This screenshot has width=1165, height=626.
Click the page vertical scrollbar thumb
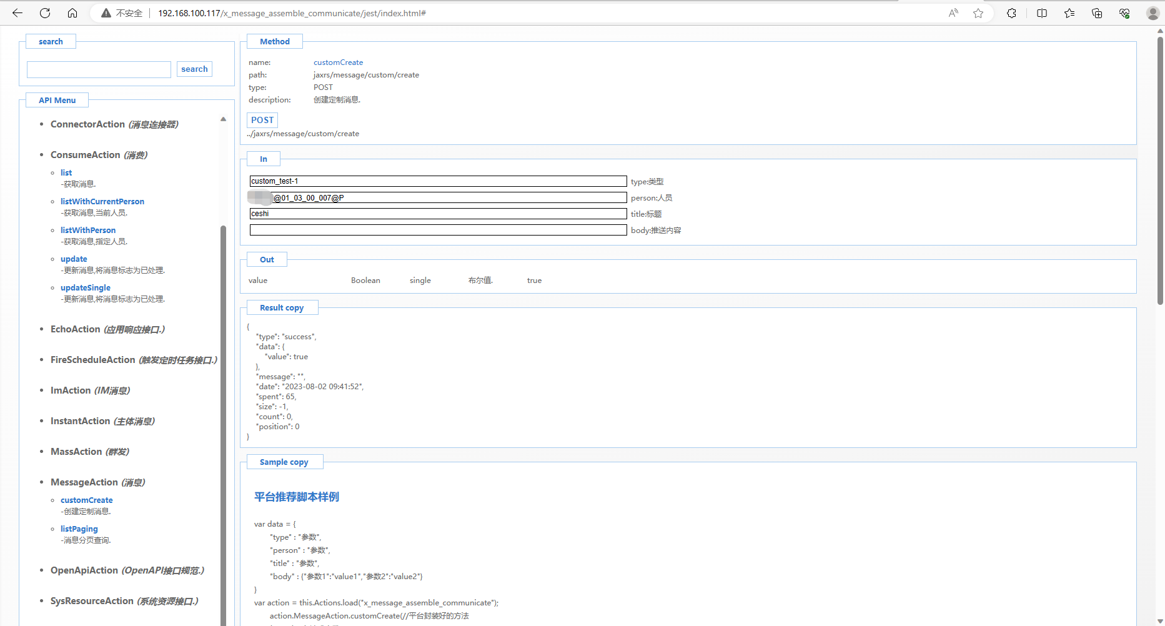[x=1160, y=170]
